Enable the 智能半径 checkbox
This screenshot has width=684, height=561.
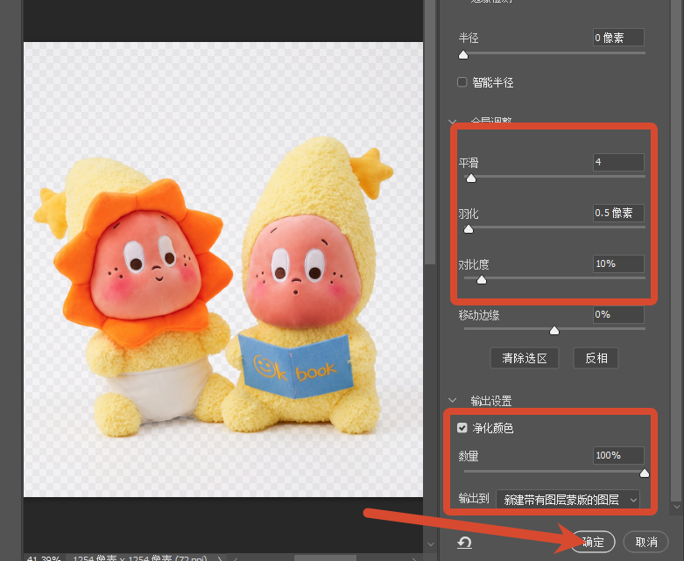point(462,82)
